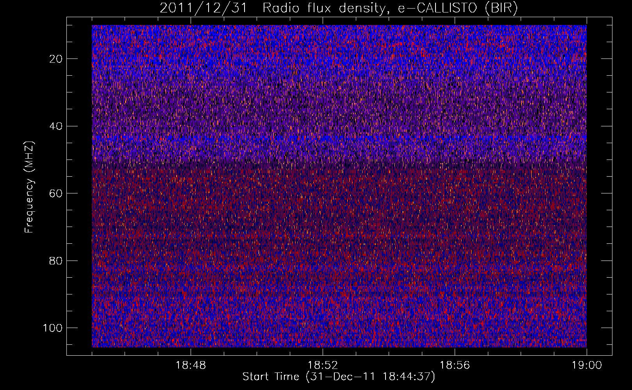Click the 18:48 time tick label
The image size is (632, 390).
coord(191,365)
